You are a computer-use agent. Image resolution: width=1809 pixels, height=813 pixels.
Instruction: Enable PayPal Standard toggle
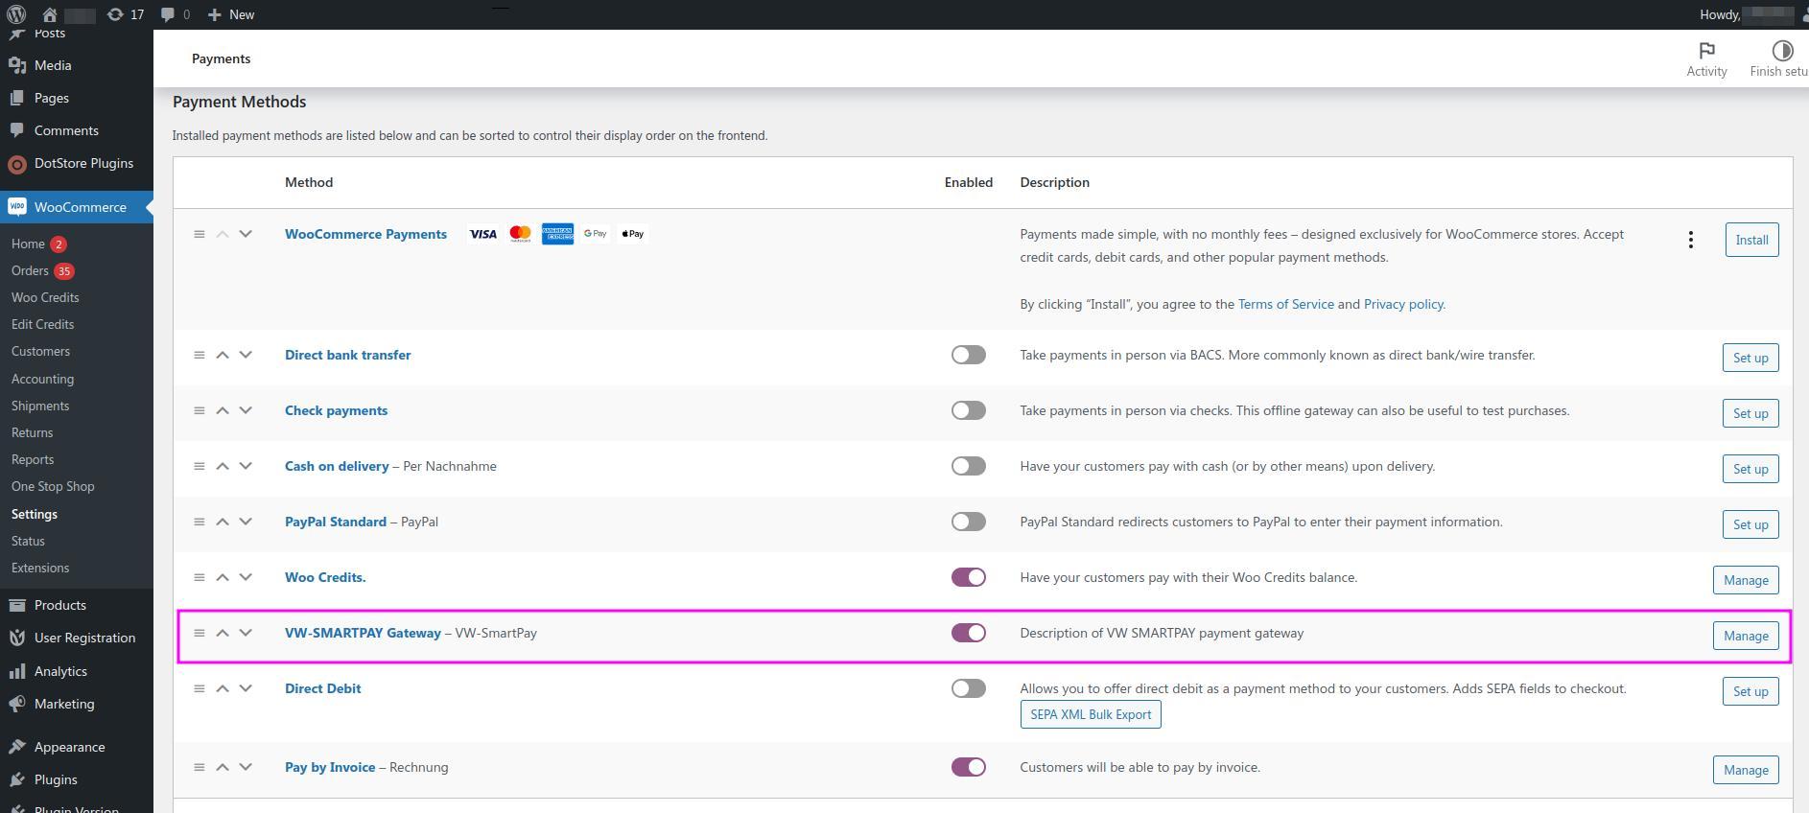pyautogui.click(x=969, y=522)
